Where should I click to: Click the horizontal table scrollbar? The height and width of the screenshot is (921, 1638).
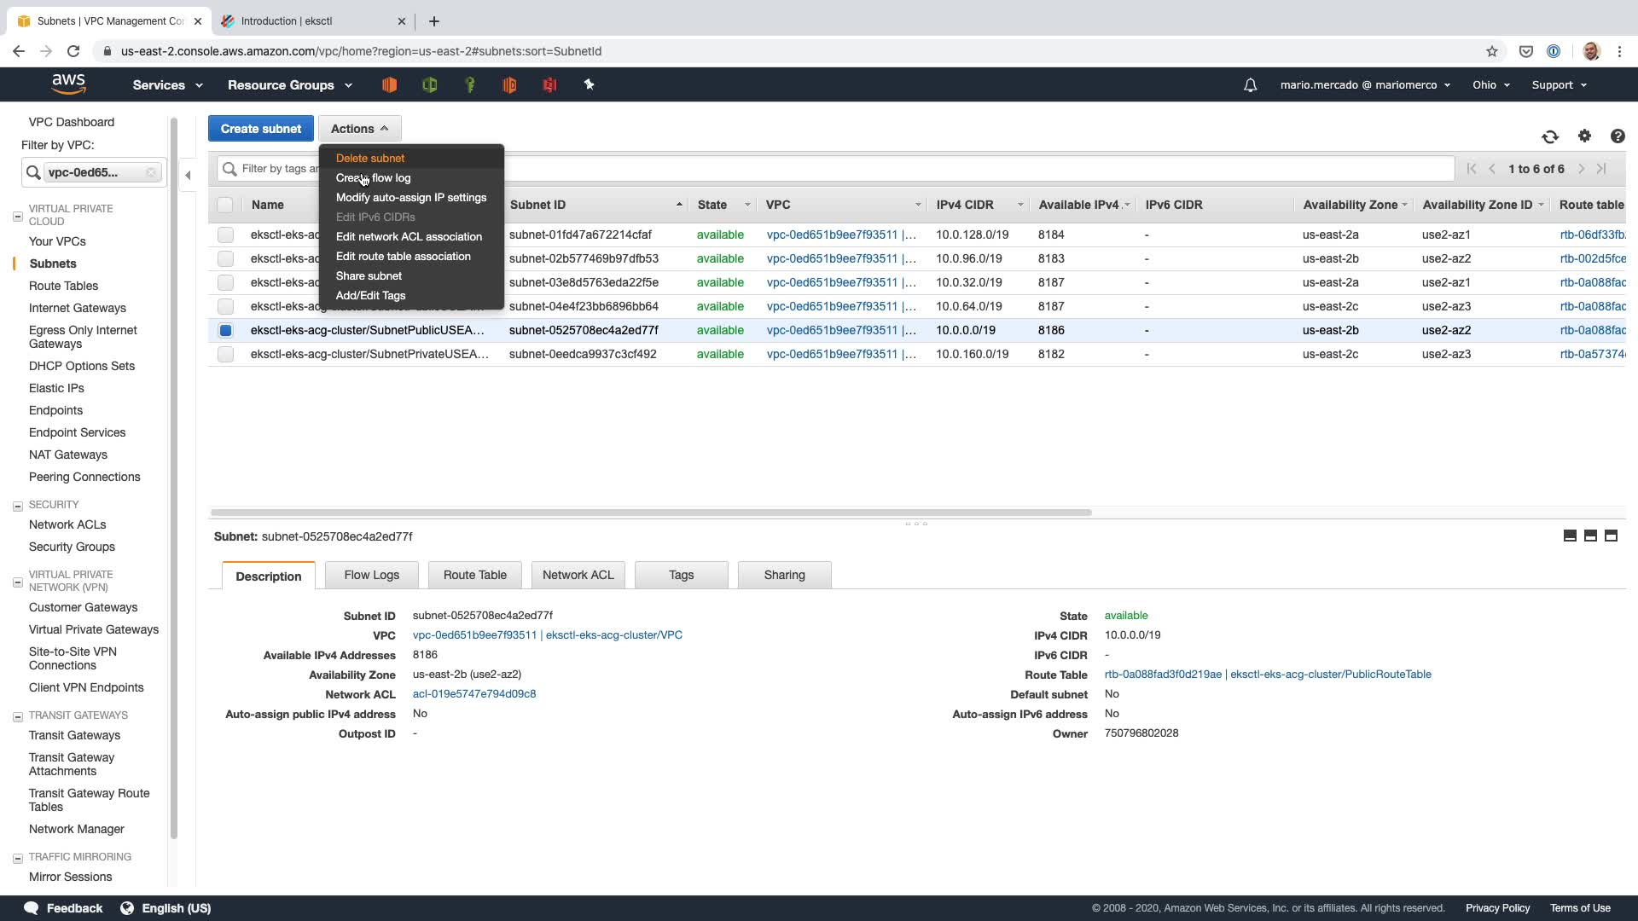pos(650,513)
